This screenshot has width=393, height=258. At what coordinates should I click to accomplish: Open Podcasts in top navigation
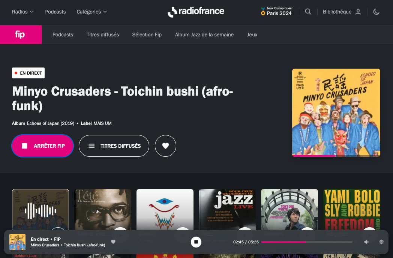pyautogui.click(x=55, y=12)
